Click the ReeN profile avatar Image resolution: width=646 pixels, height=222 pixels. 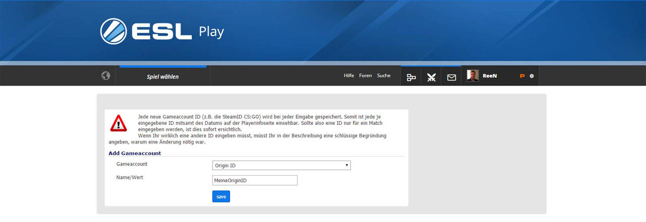[473, 76]
